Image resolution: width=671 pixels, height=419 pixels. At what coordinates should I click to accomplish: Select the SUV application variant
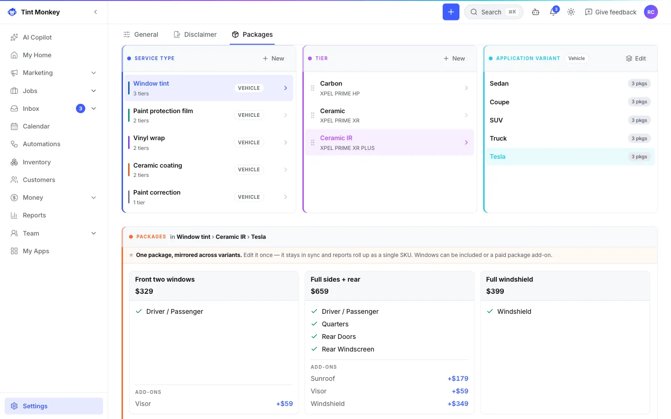(570, 120)
